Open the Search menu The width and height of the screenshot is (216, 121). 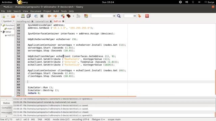(17, 11)
